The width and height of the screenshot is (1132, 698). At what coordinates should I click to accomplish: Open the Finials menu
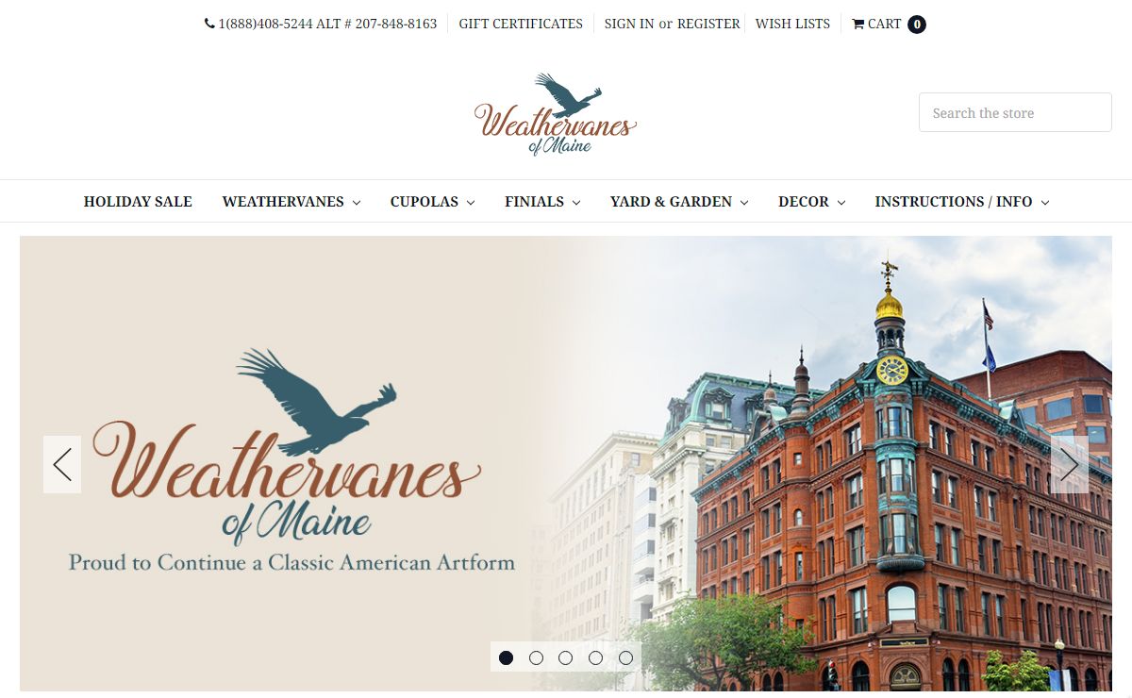click(x=542, y=202)
